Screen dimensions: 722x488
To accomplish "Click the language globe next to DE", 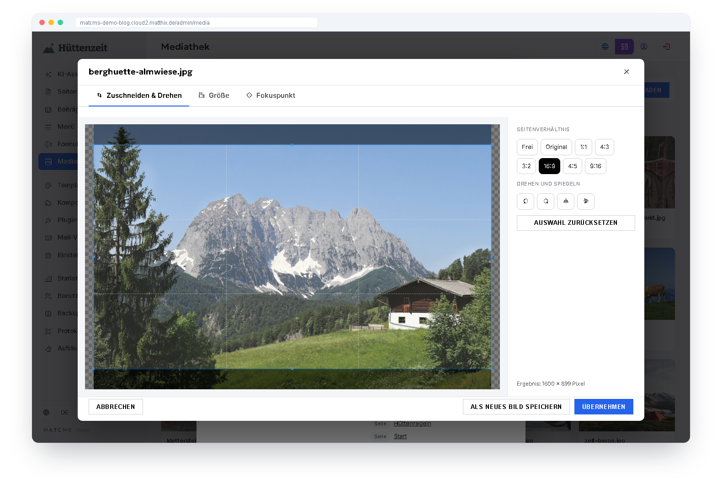I will click(x=47, y=412).
